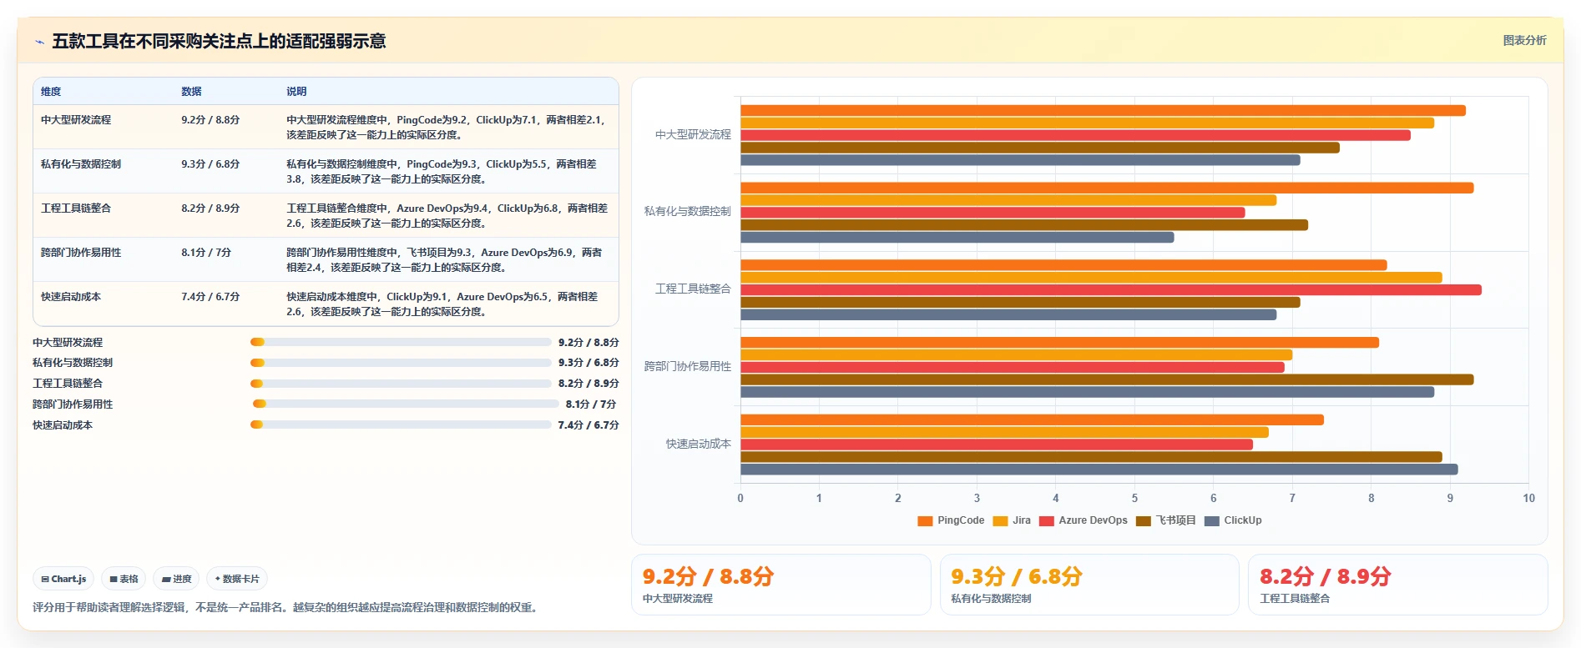Toggle the PingCode legend swatch
The width and height of the screenshot is (1581, 648).
[x=925, y=520]
